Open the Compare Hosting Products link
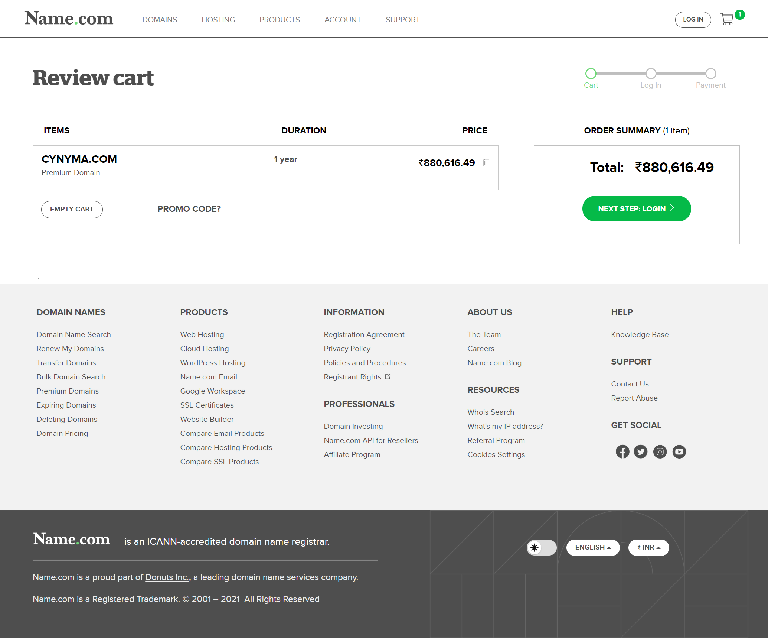The image size is (768, 638). (226, 447)
